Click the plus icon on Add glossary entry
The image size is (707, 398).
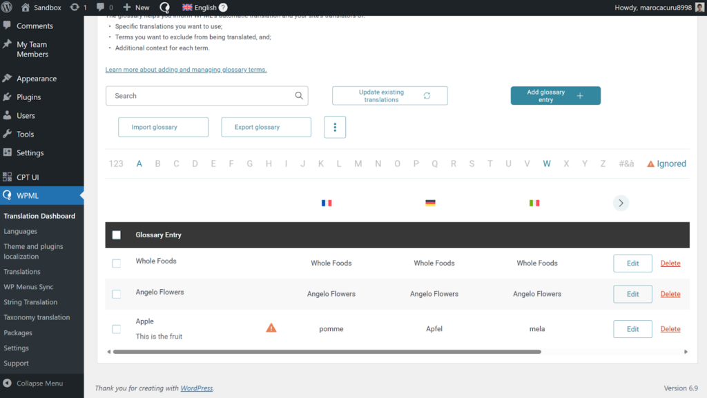point(580,95)
